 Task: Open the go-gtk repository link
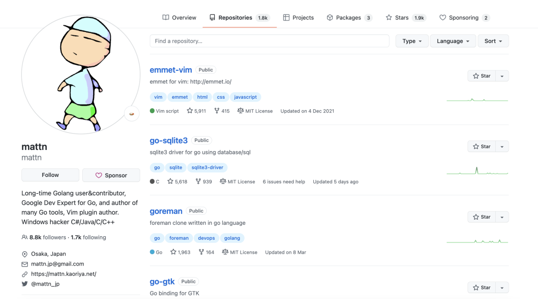162,282
